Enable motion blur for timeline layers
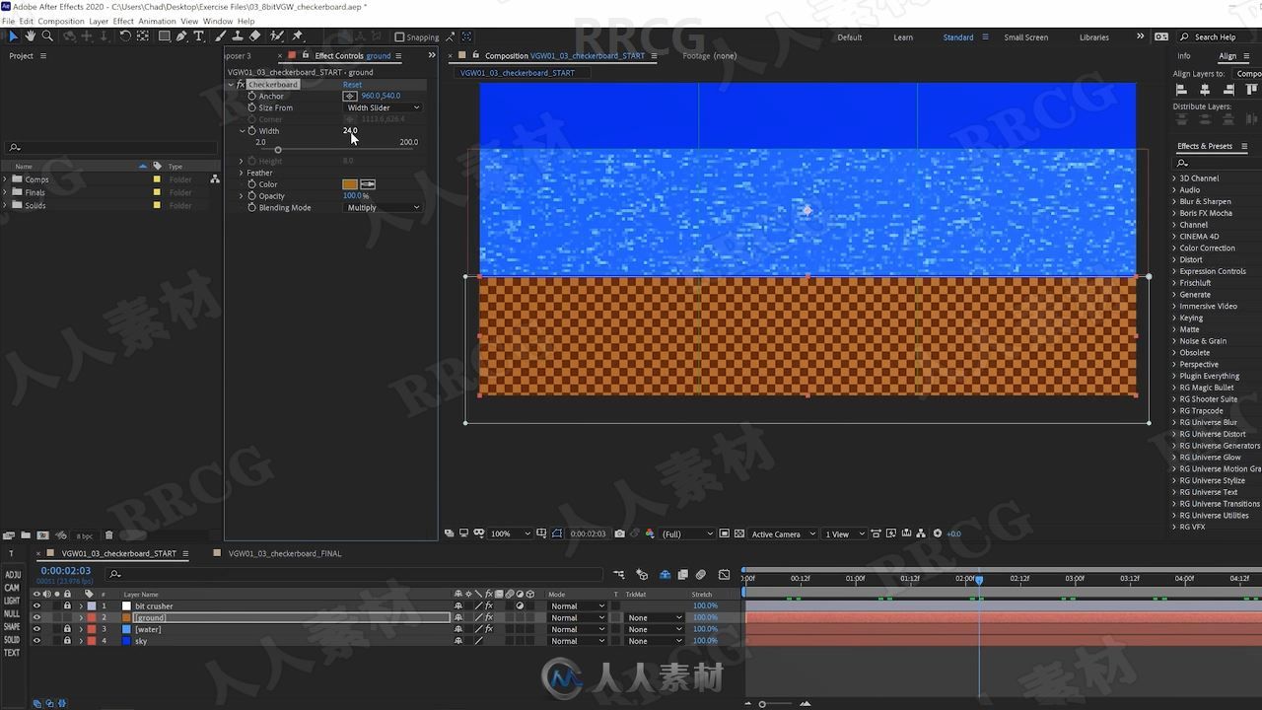 tap(701, 574)
